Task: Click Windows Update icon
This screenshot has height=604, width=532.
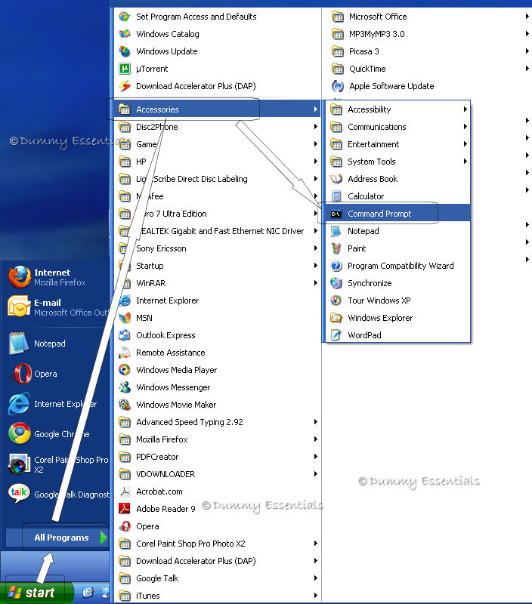Action: (x=125, y=51)
